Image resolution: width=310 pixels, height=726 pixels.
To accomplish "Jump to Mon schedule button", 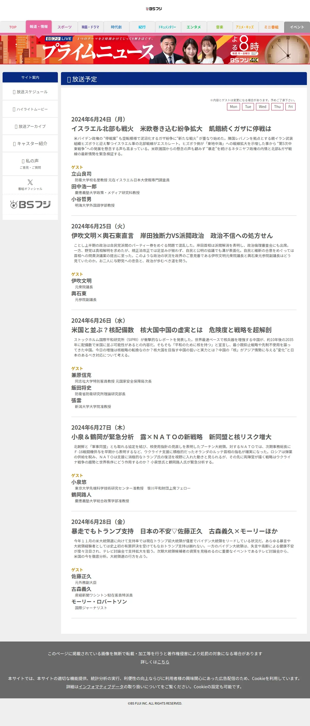I will coord(233,106).
